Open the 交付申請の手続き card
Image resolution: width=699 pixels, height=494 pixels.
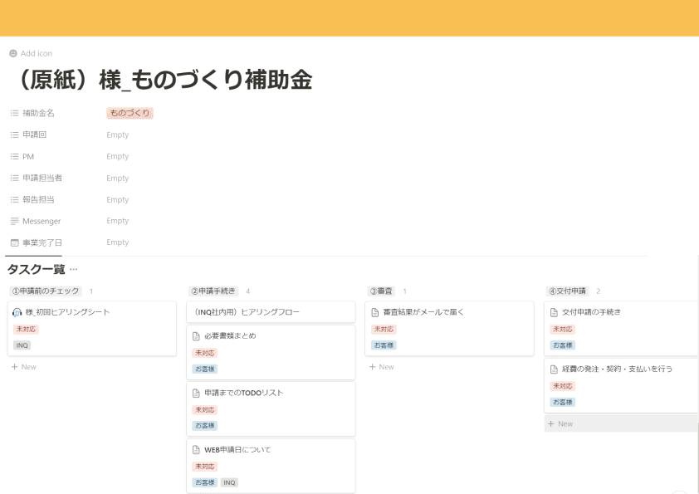(x=622, y=329)
